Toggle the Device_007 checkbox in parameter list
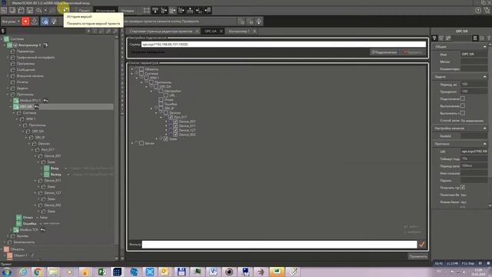 click(175, 122)
